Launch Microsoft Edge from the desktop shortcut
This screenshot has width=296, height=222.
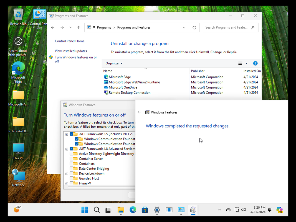pos(18,72)
